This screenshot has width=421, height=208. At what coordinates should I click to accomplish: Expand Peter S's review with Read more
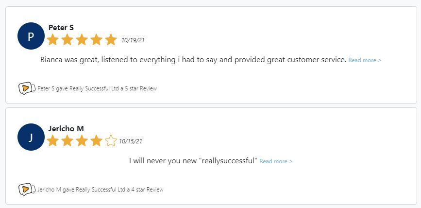click(x=365, y=60)
